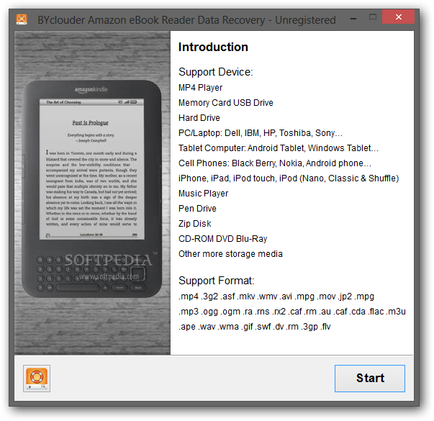Click 'CD-ROM DVD Blu-Ray' line
This screenshot has height=421, width=434.
tap(223, 239)
